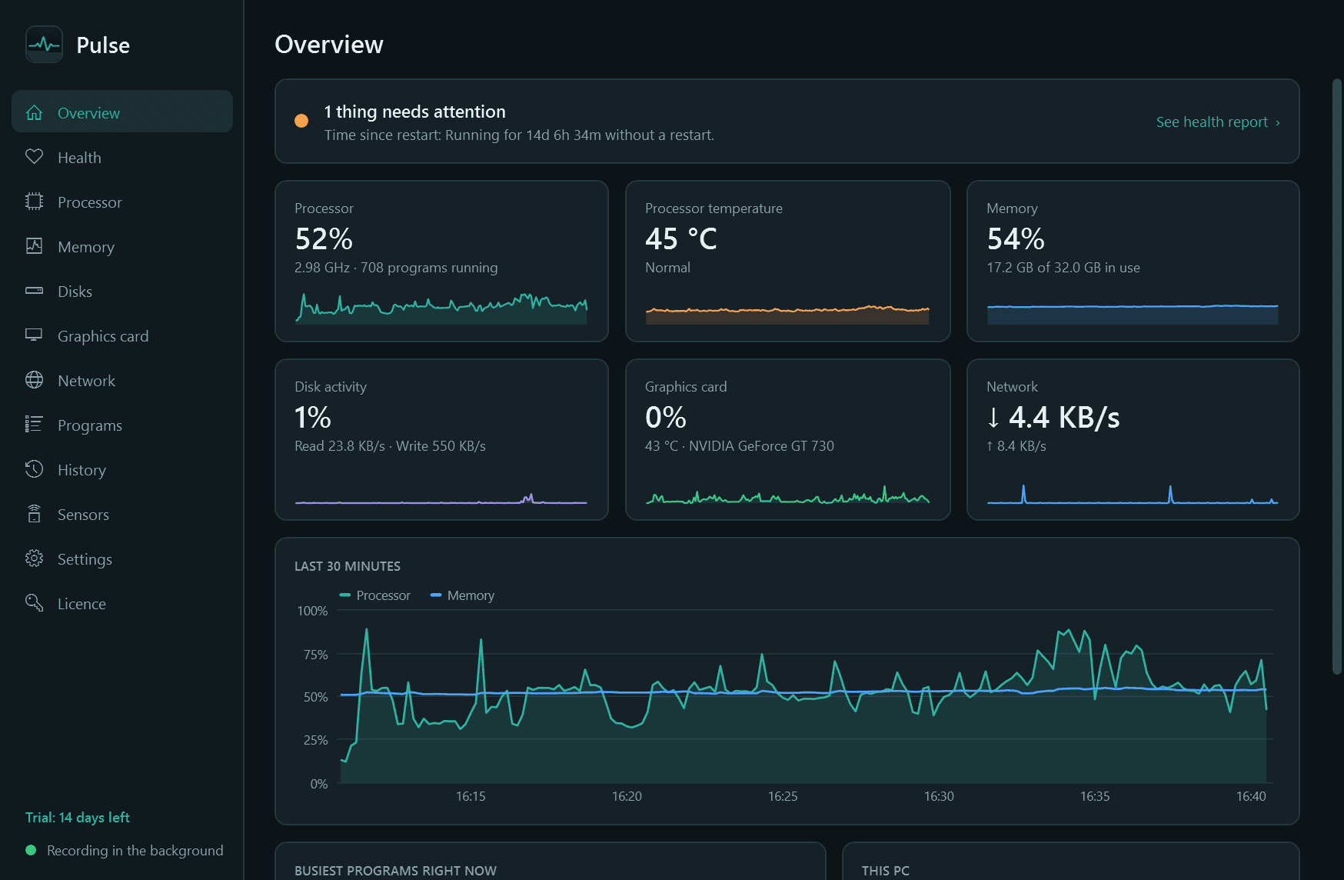The width and height of the screenshot is (1344, 880).
Task: Open the Processor temperature 45 °C card
Action: pos(787,261)
